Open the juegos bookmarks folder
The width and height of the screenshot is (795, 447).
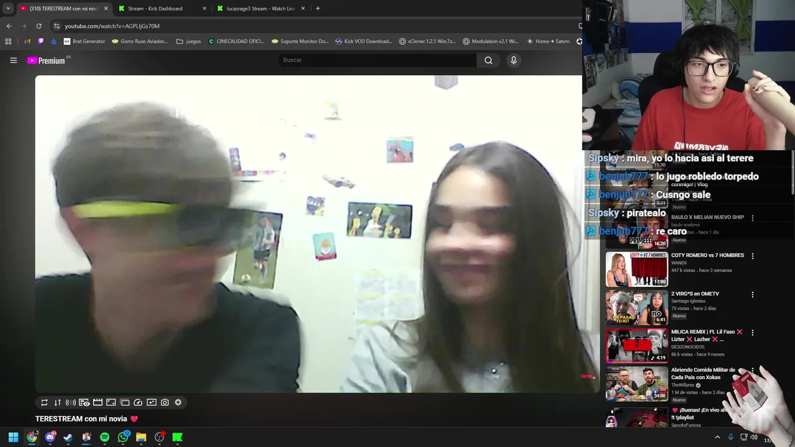click(x=189, y=42)
